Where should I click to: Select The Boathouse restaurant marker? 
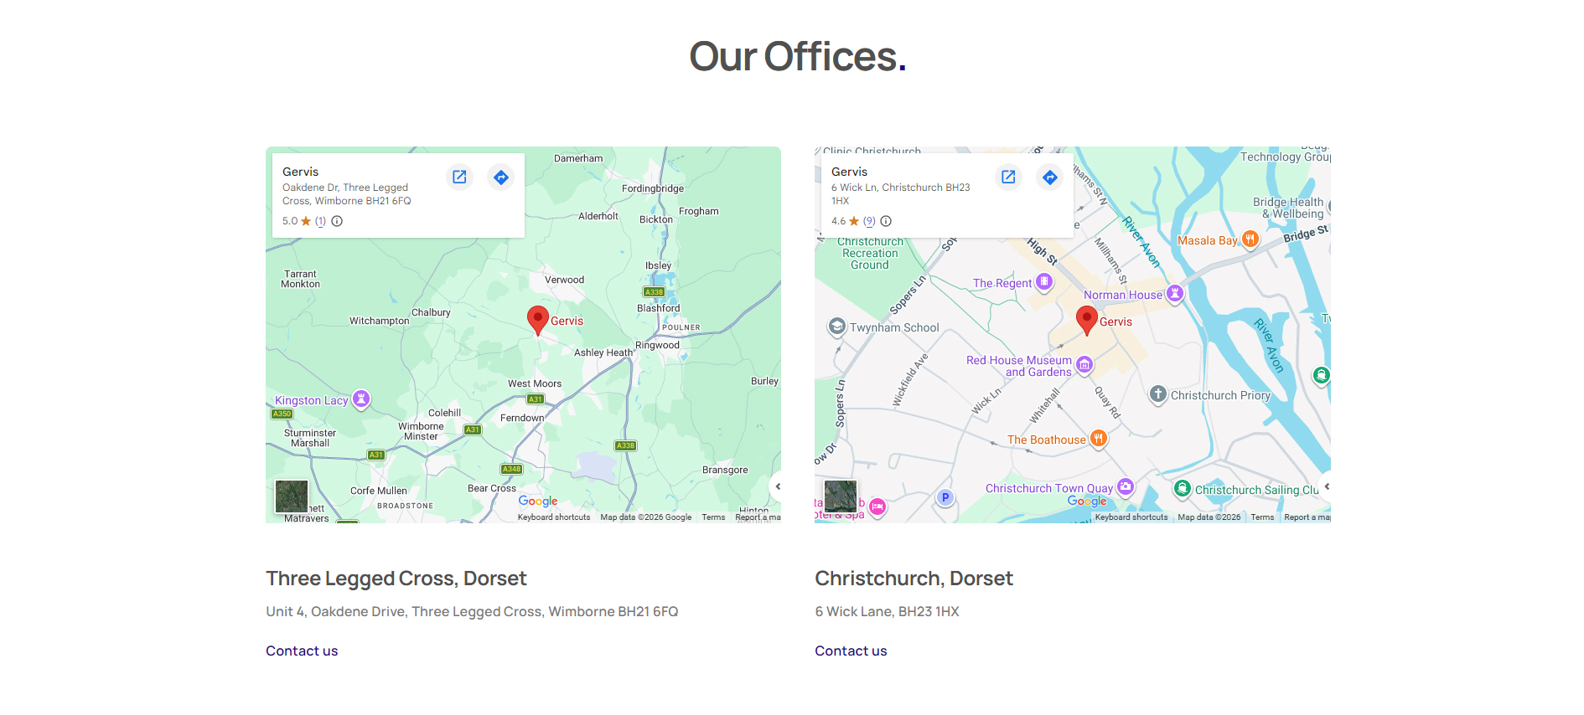(x=1098, y=439)
